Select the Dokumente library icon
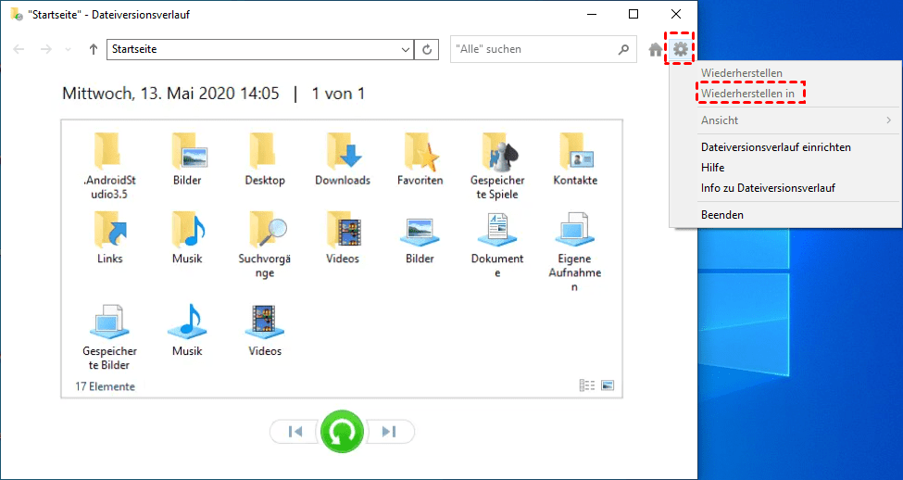The height and width of the screenshot is (480, 903). tap(497, 231)
